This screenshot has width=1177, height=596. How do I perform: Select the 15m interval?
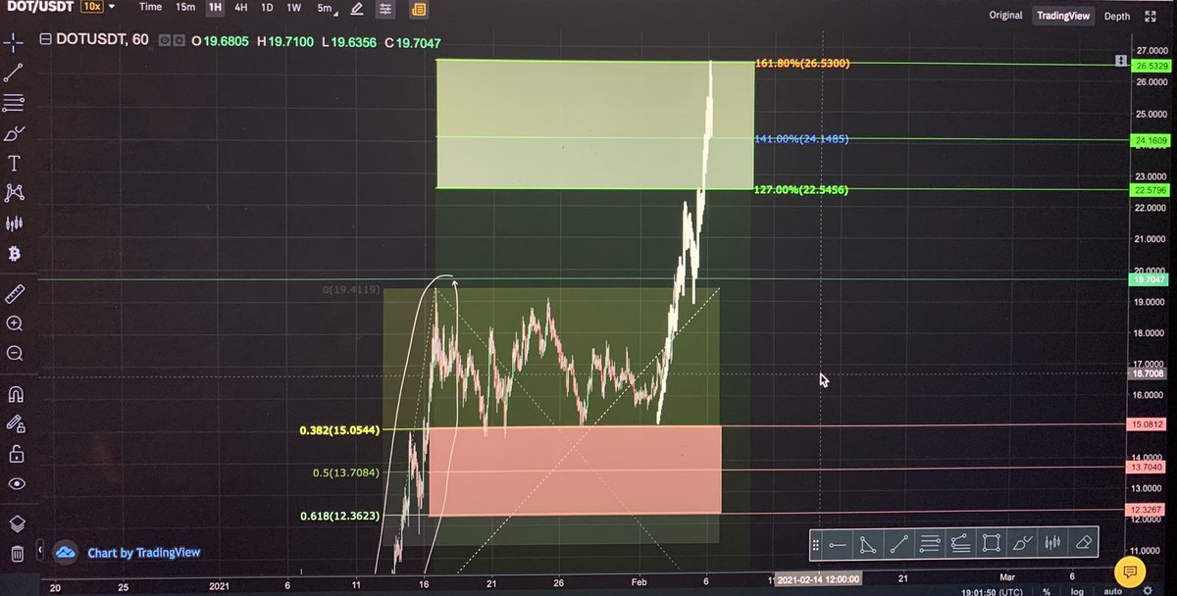pos(184,8)
